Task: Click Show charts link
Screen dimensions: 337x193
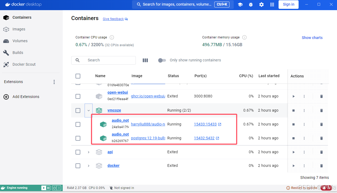Action: 312,38
